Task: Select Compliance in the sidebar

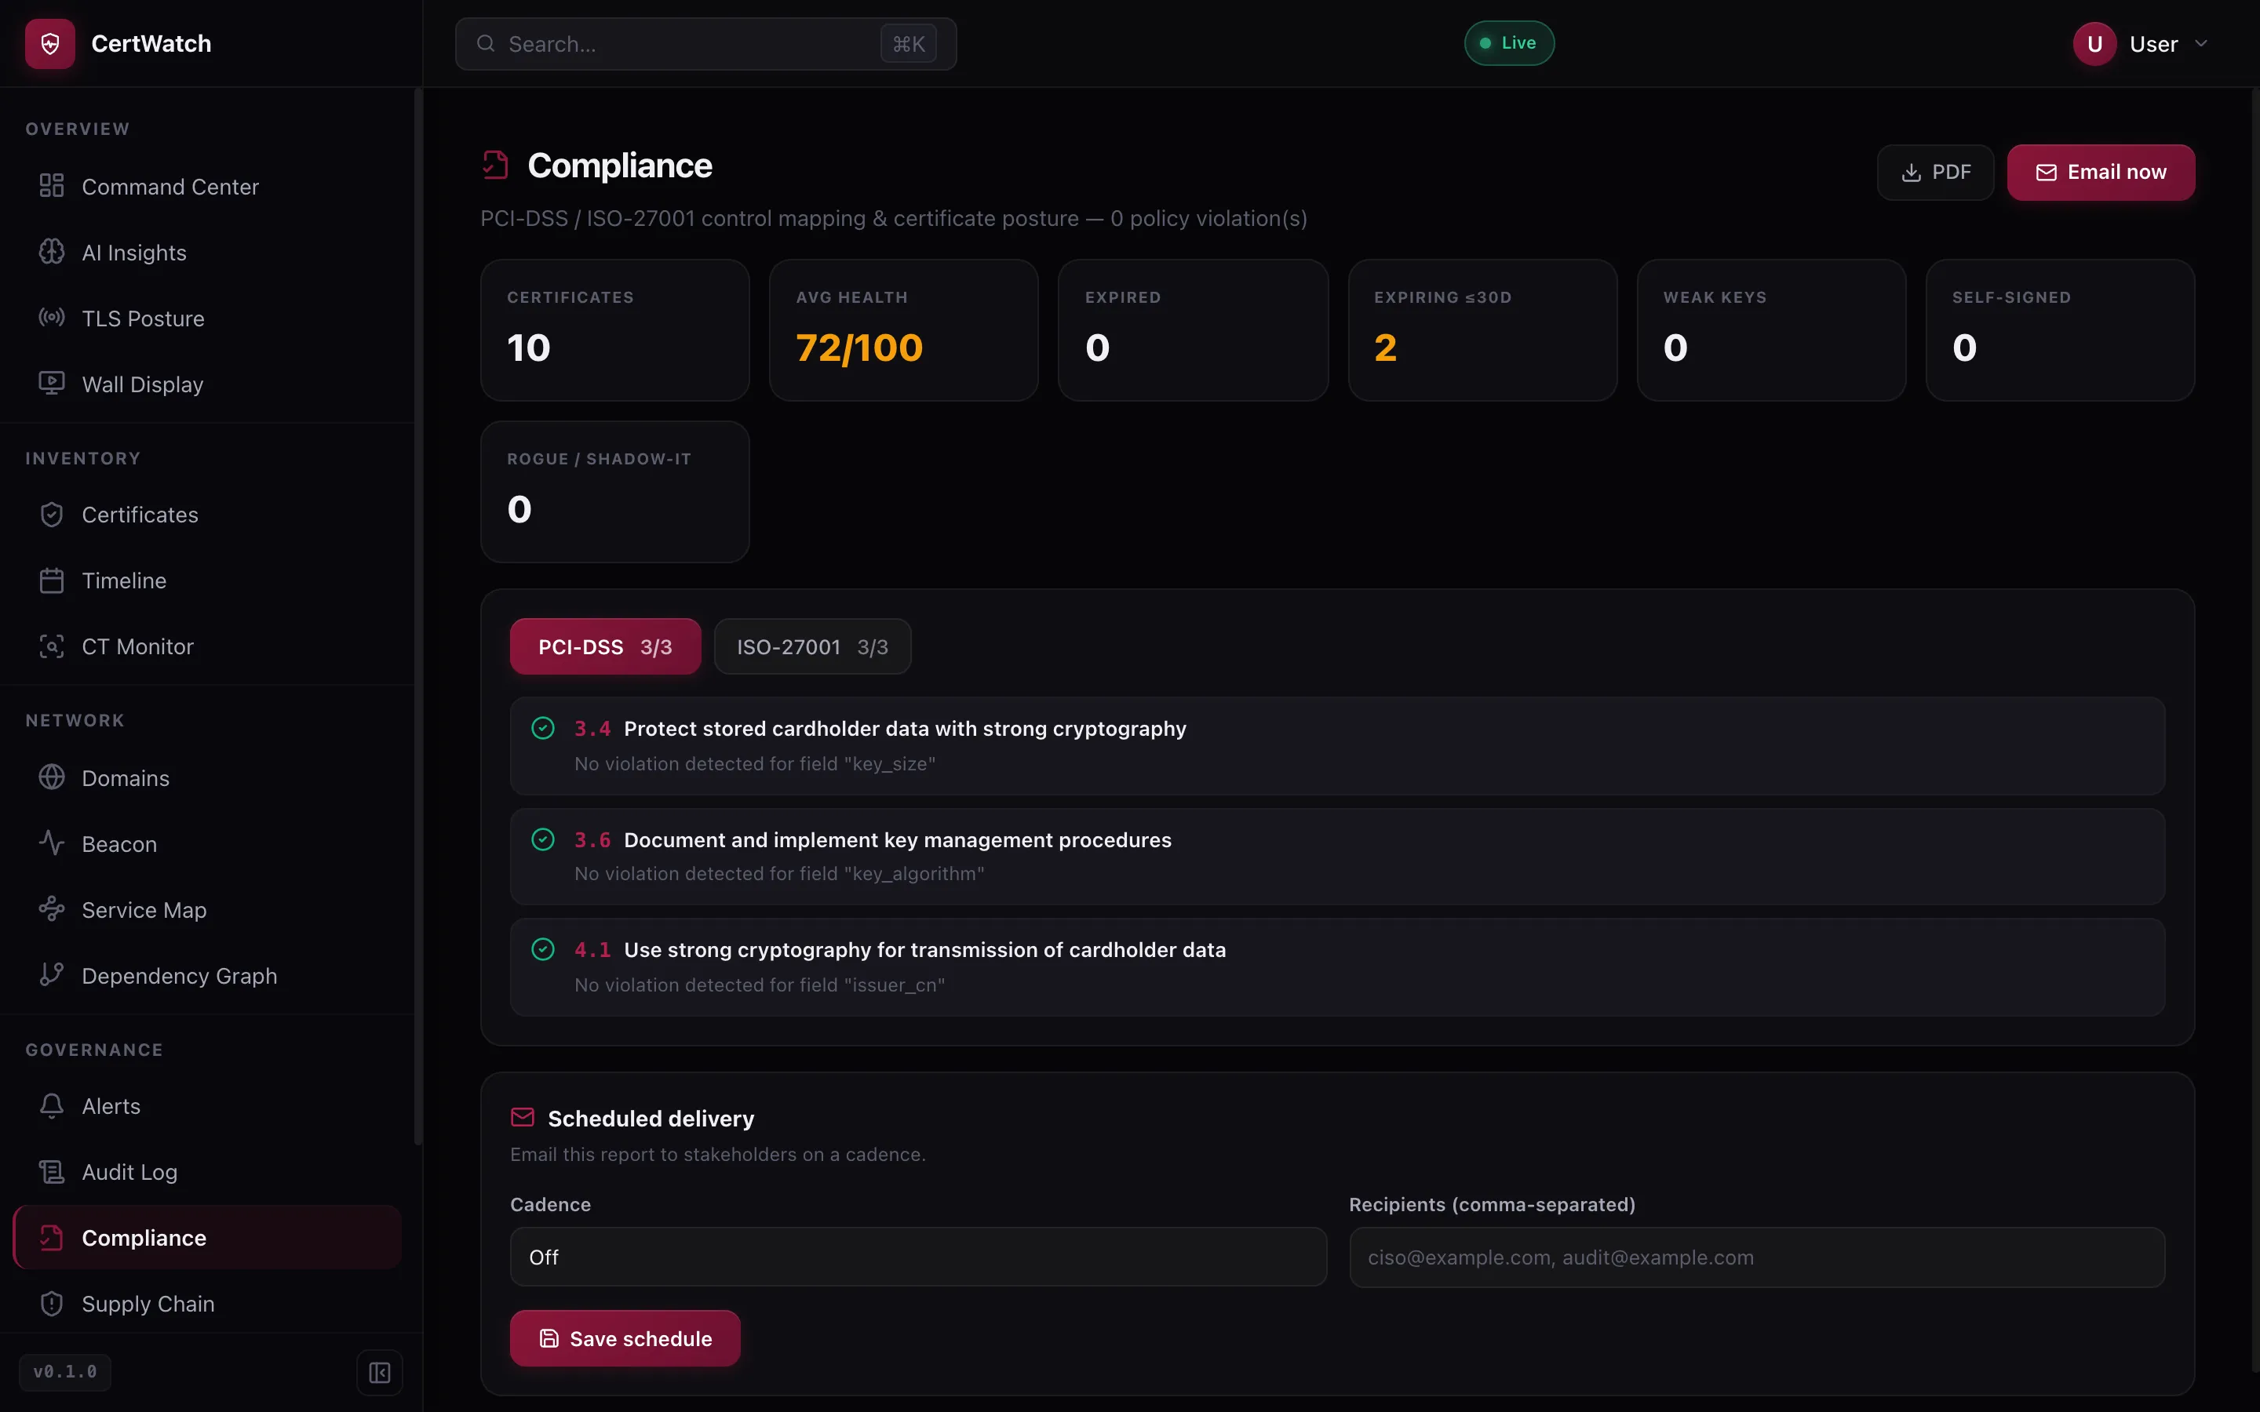Action: (x=207, y=1237)
